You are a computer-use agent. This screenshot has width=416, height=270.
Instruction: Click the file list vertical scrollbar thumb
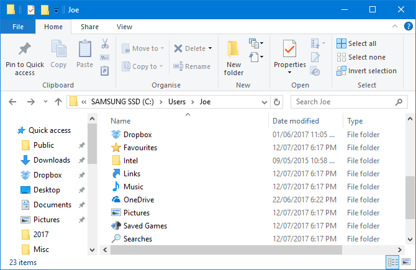pos(410,197)
